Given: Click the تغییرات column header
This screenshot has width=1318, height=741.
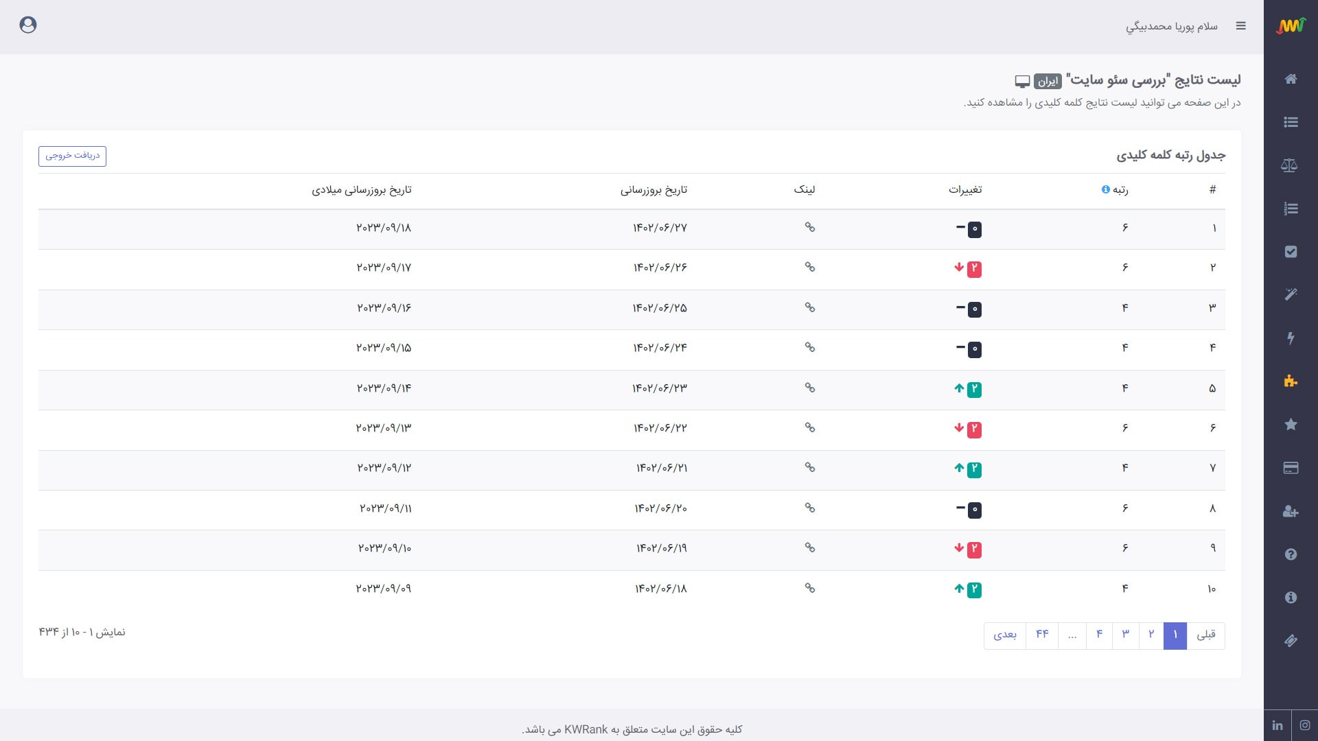Looking at the screenshot, I should 965,189.
